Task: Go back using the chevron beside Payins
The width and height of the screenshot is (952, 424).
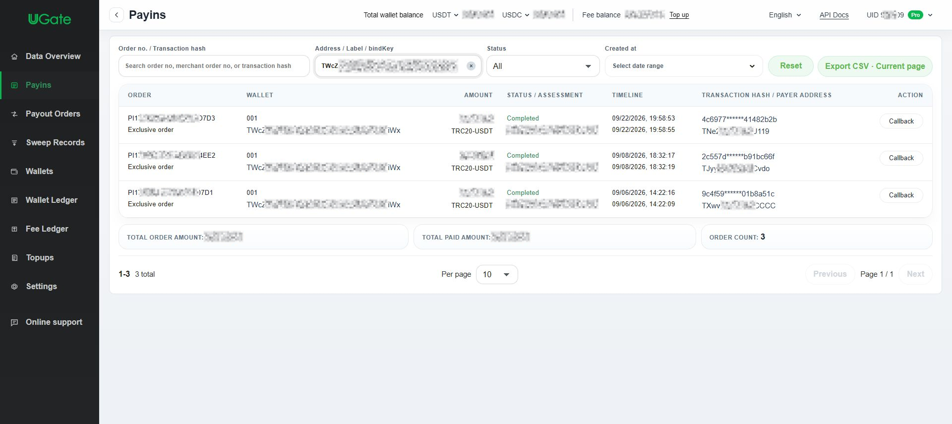Action: (x=117, y=15)
